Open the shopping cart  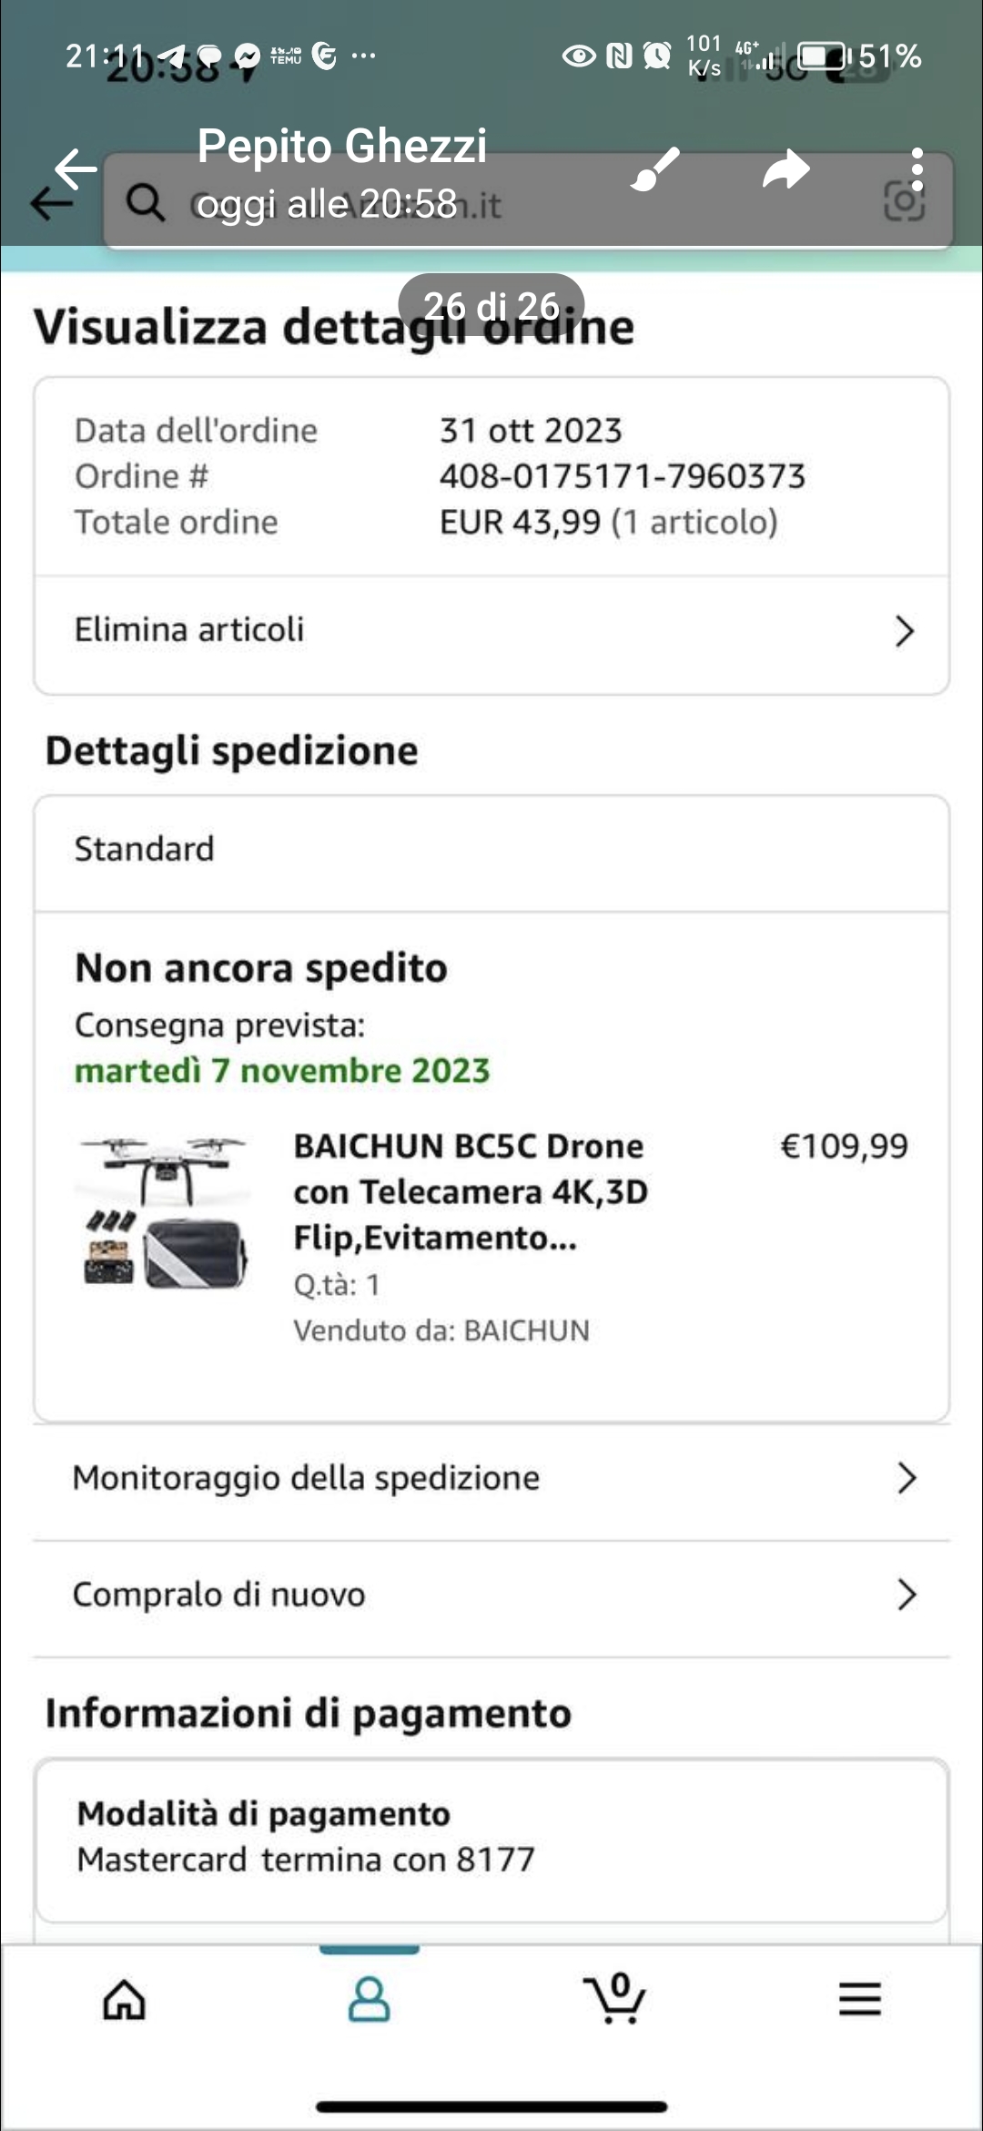[x=615, y=2001]
